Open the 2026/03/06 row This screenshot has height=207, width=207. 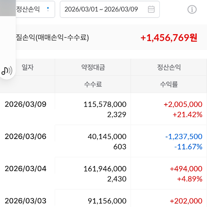(26, 137)
